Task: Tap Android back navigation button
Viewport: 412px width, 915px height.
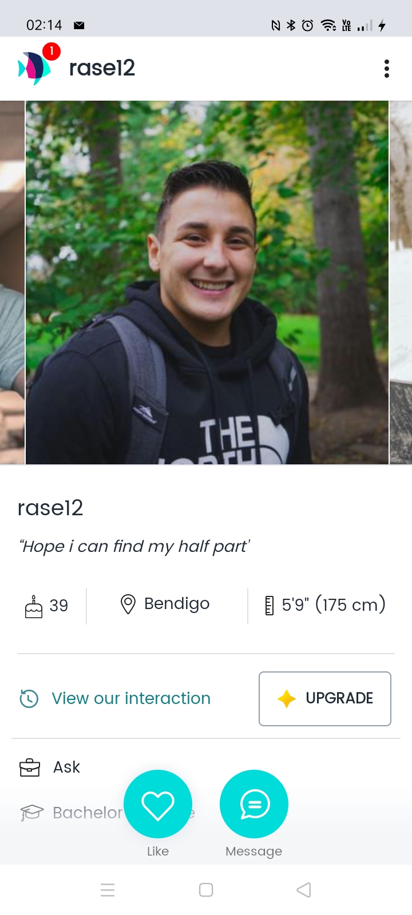Action: click(304, 890)
